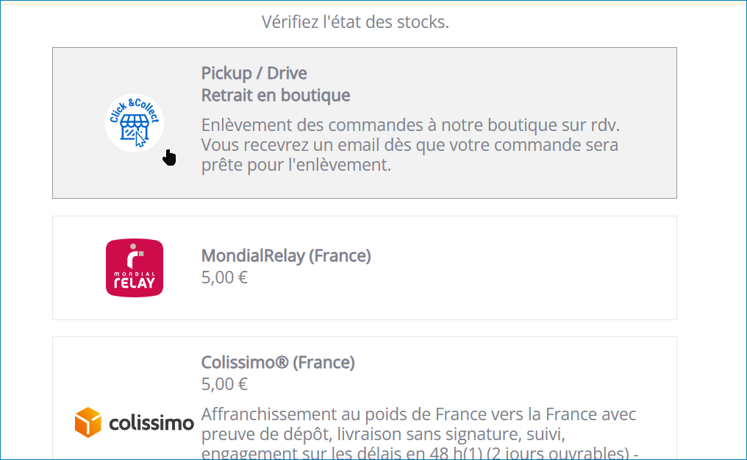Click the 'MondialRelay (France)' title text
The height and width of the screenshot is (460, 747).
(286, 256)
